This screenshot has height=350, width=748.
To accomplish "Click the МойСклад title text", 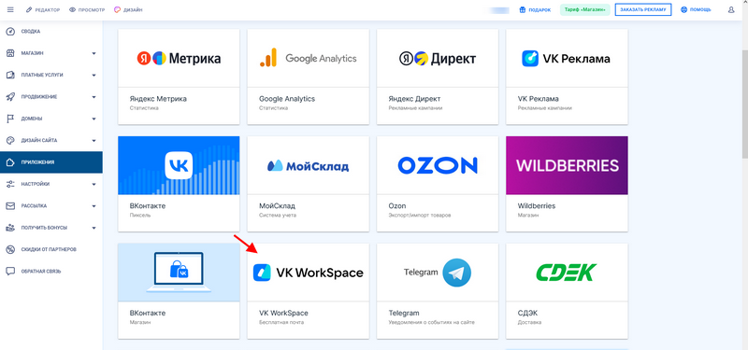I will coord(277,206).
